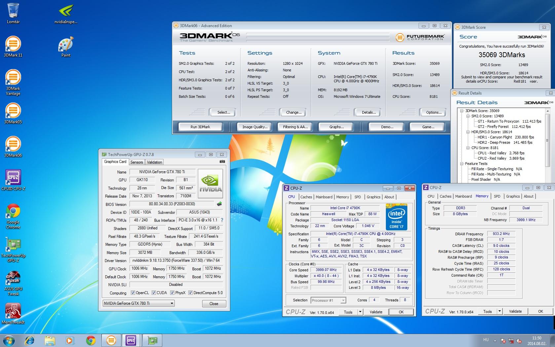Collapse the HDR/SM3.0 Score: 18614 tree node
Image resolution: width=555 pixels, height=347 pixels.
tap(468, 132)
